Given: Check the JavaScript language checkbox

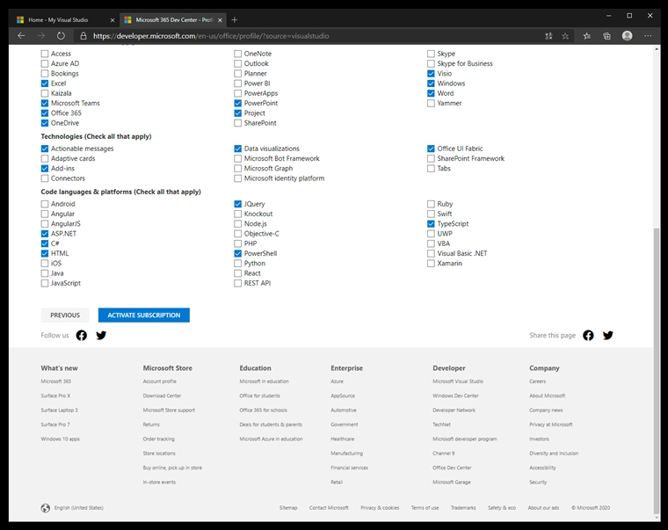Looking at the screenshot, I should click(x=45, y=283).
